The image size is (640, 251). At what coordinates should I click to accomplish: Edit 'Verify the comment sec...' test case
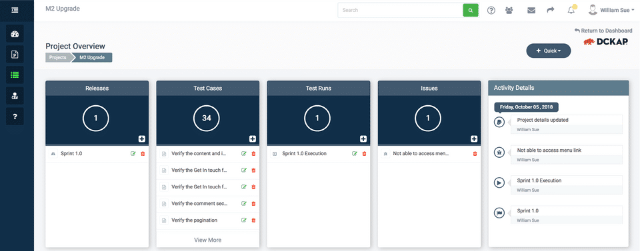[244, 203]
